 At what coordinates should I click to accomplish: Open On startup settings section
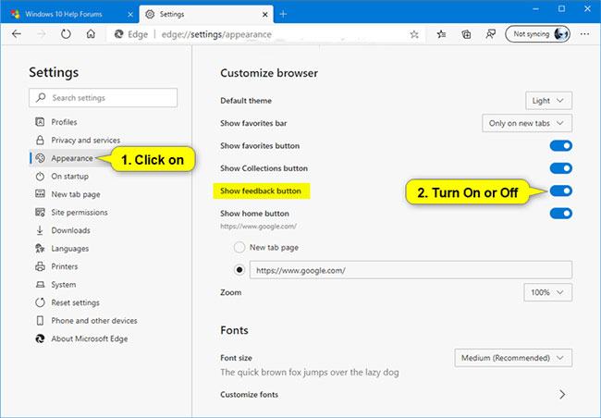tap(69, 177)
